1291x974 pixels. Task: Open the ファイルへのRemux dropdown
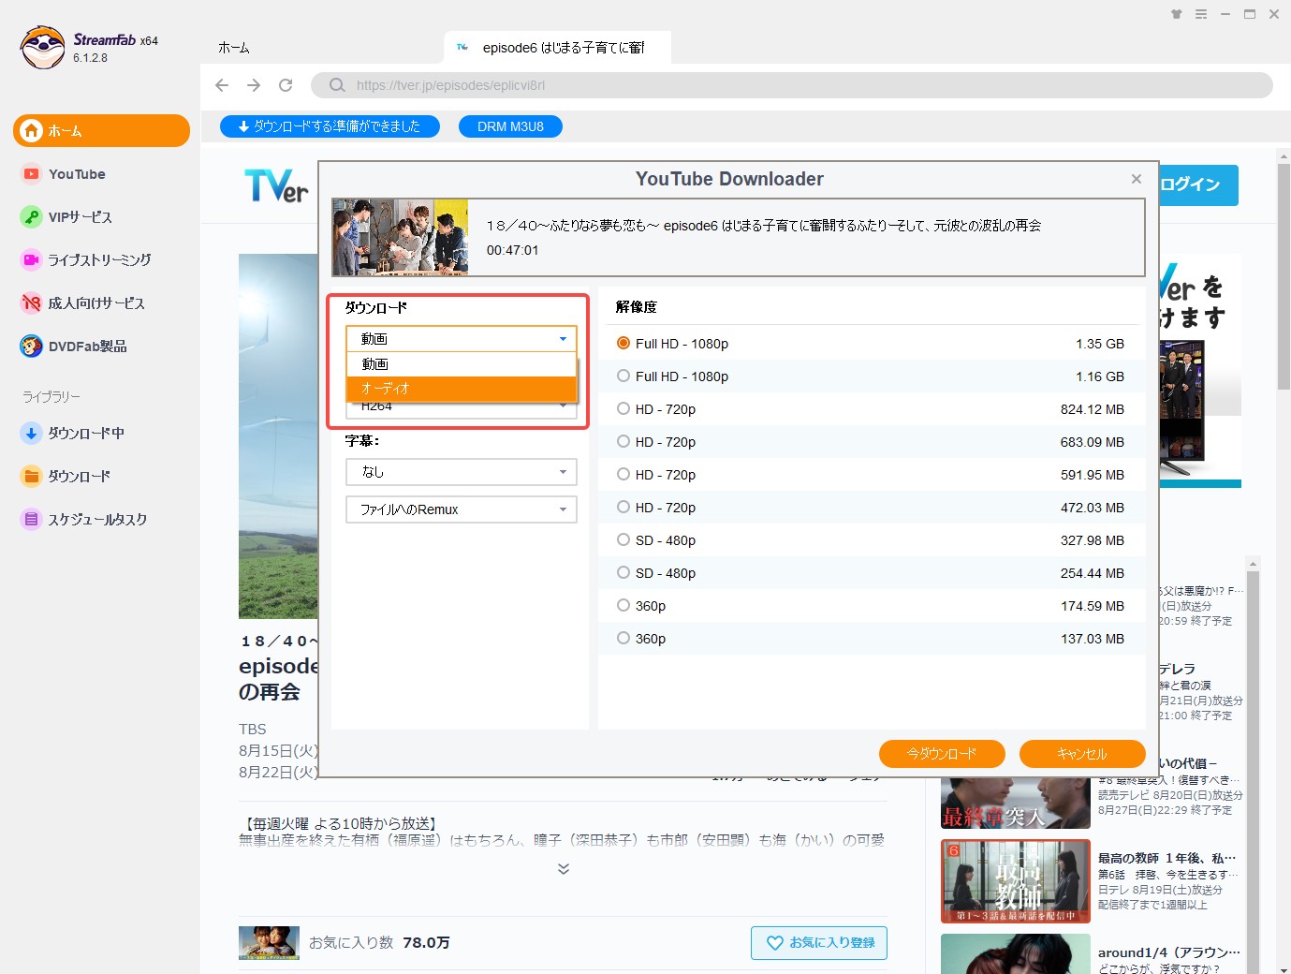point(462,509)
